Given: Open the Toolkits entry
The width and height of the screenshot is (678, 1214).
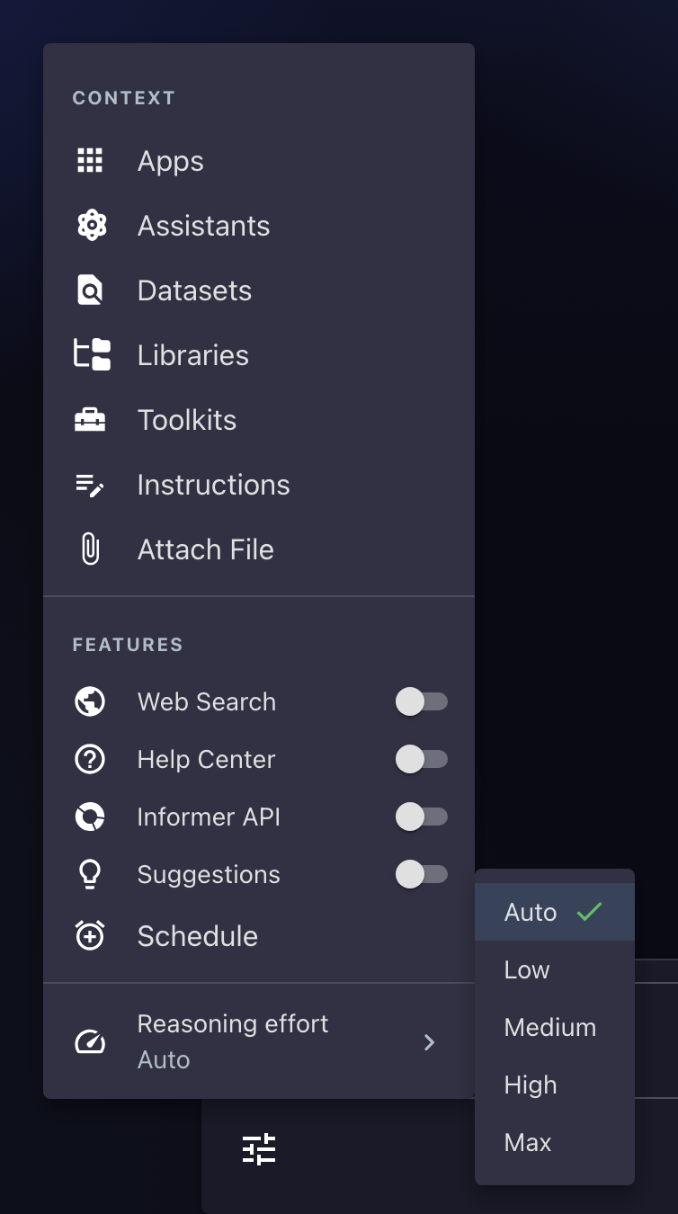Looking at the screenshot, I should (x=259, y=420).
